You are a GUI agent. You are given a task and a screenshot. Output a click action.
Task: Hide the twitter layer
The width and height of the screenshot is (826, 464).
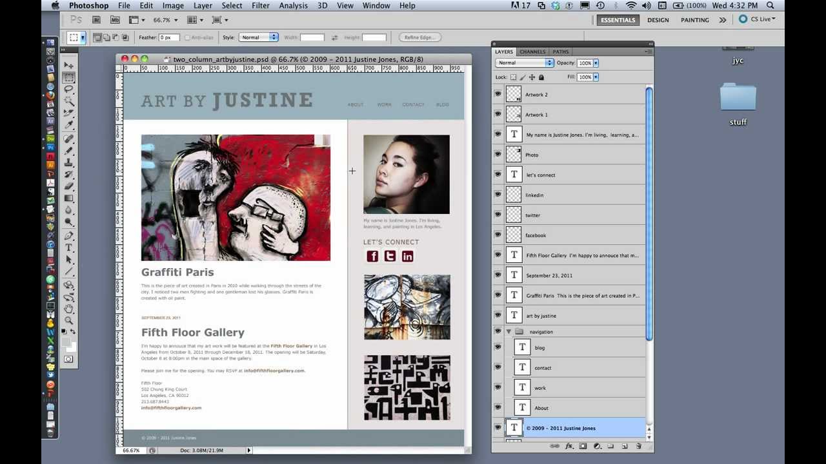[498, 215]
